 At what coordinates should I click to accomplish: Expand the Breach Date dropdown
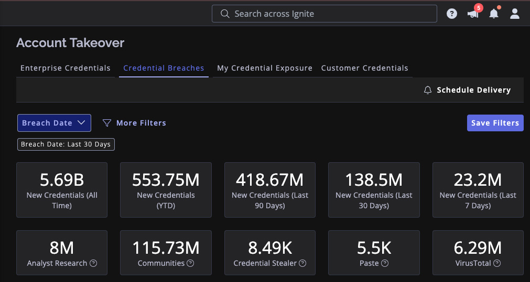pyautogui.click(x=54, y=123)
